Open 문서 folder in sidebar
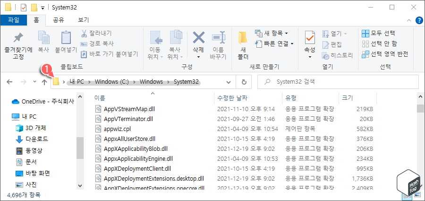Image resolution: width=425 pixels, height=201 pixels. [26, 162]
